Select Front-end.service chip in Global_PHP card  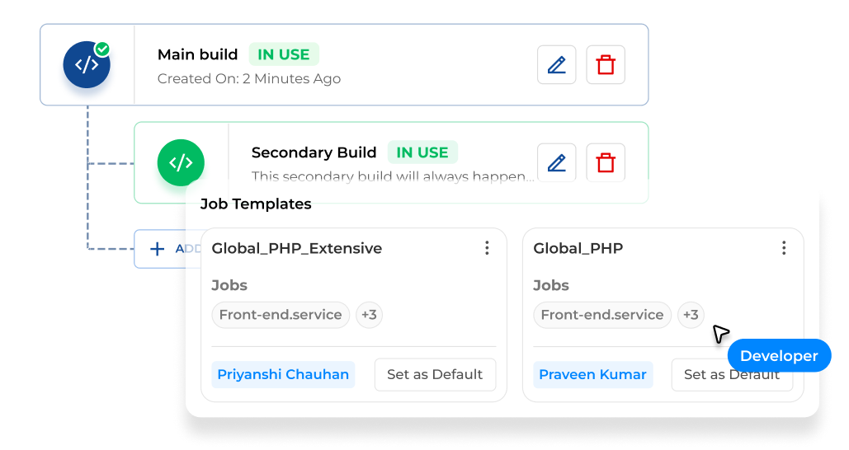[x=602, y=315]
